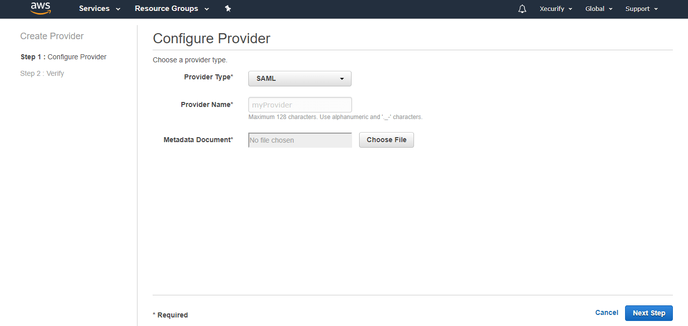This screenshot has width=688, height=326.
Task: Click the AWS home logo
Action: point(40,9)
